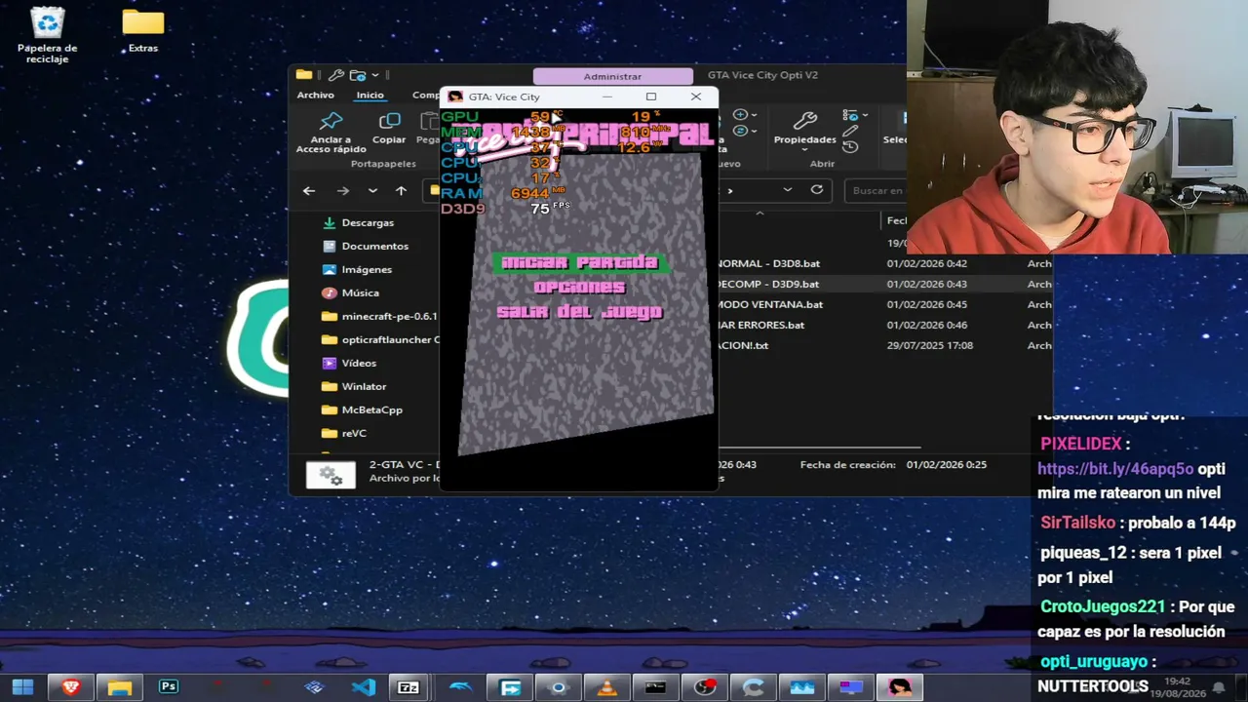Refresh the File Explorer folder view
This screenshot has height=702, width=1248.
(x=817, y=190)
